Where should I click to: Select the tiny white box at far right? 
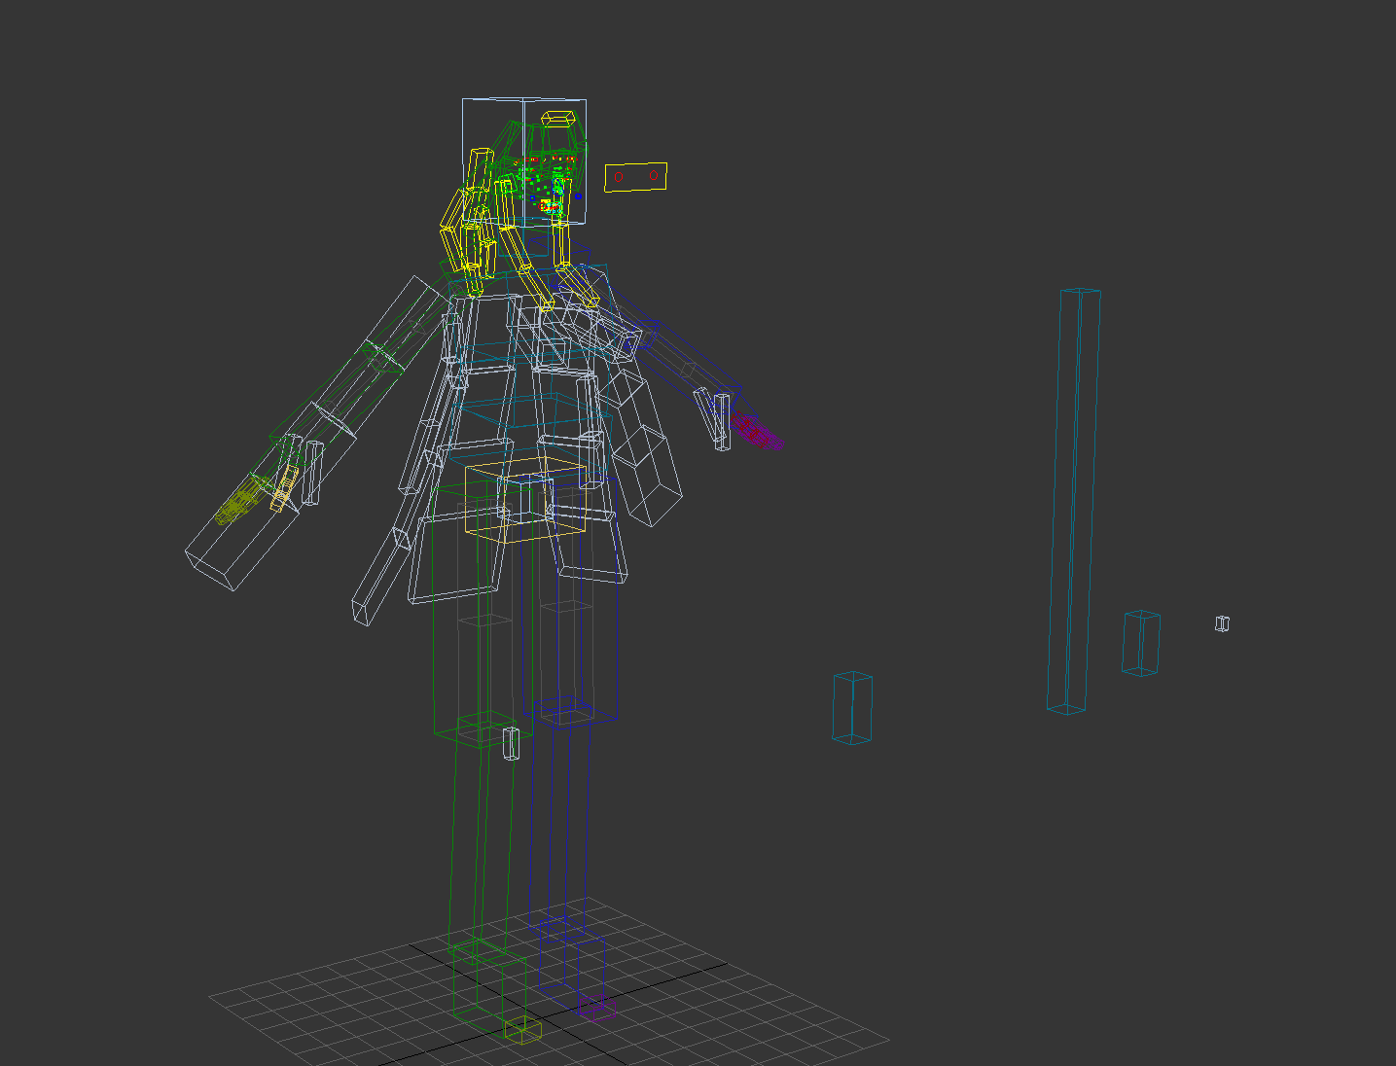click(x=1222, y=623)
